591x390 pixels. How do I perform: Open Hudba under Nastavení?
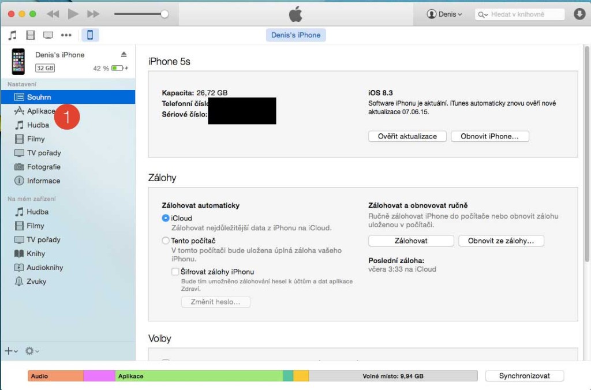(x=68, y=125)
